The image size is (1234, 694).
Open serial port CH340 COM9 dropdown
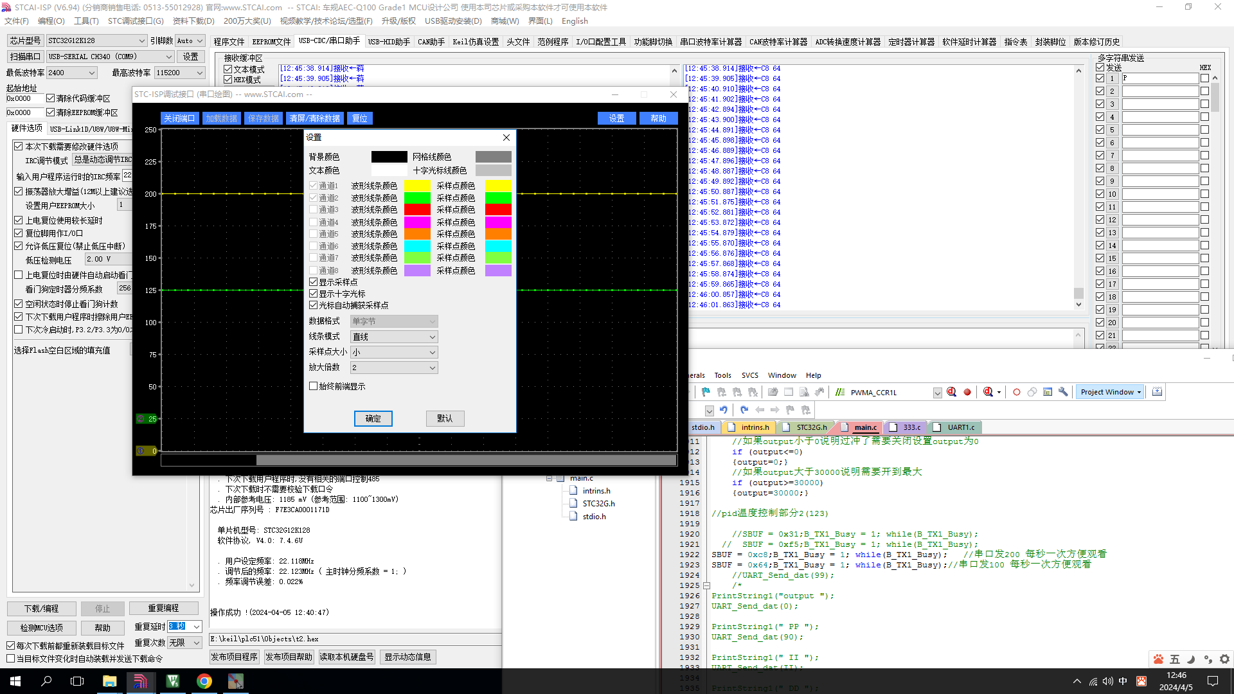pos(110,57)
